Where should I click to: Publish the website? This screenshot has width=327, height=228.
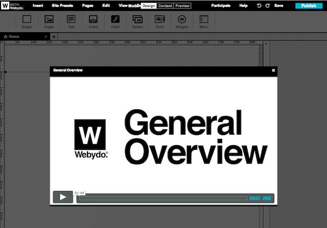309,6
